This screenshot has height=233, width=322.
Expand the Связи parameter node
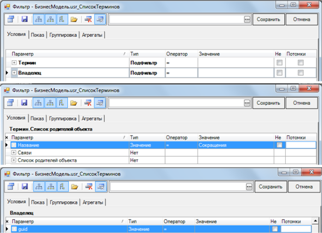click(14, 153)
